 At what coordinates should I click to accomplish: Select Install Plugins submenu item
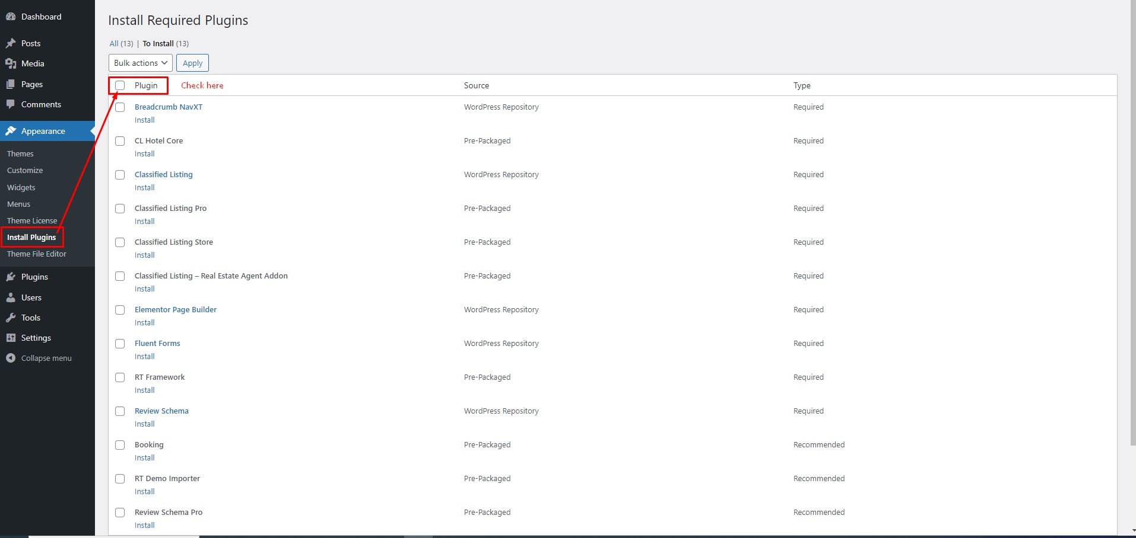tap(31, 237)
